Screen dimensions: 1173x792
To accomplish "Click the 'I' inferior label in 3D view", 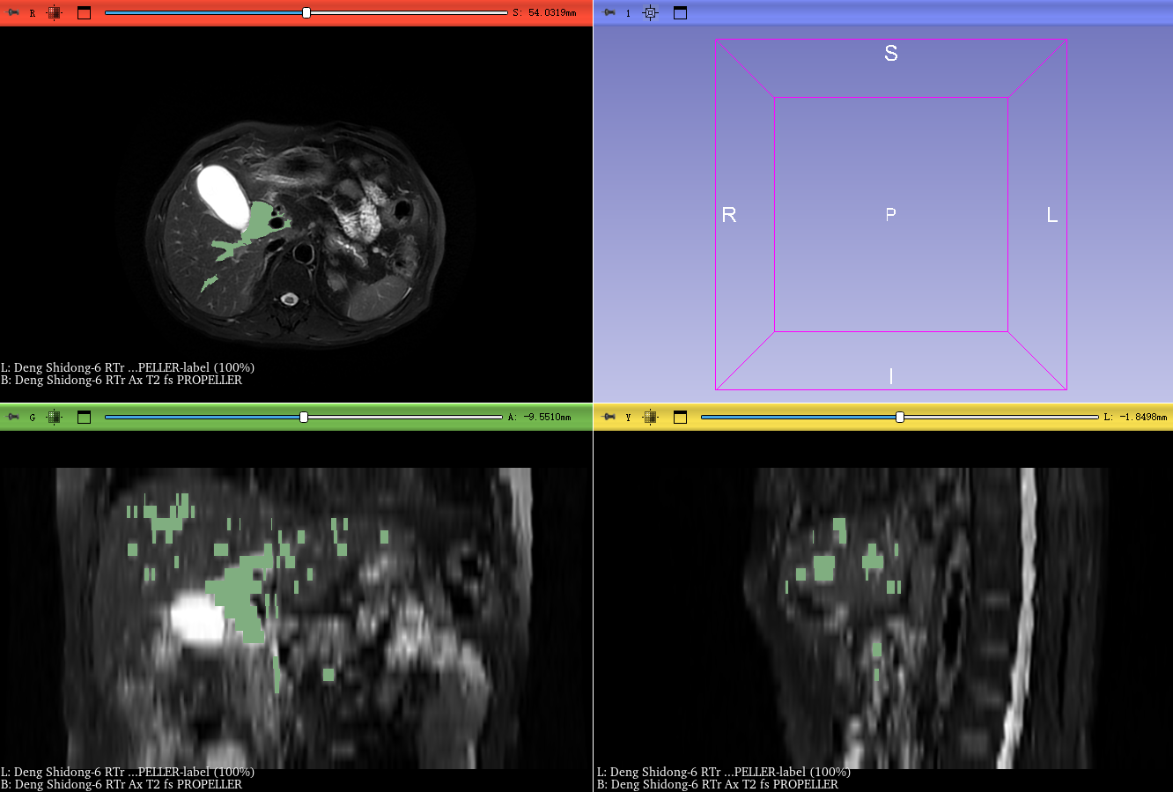I will (891, 376).
